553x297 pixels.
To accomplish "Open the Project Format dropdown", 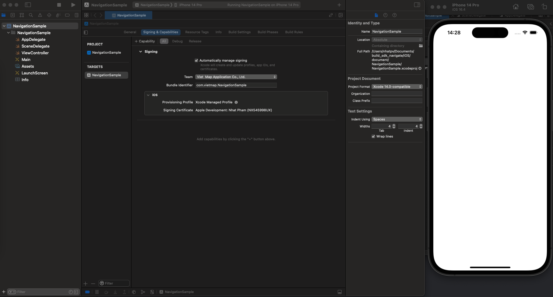I will (x=397, y=87).
